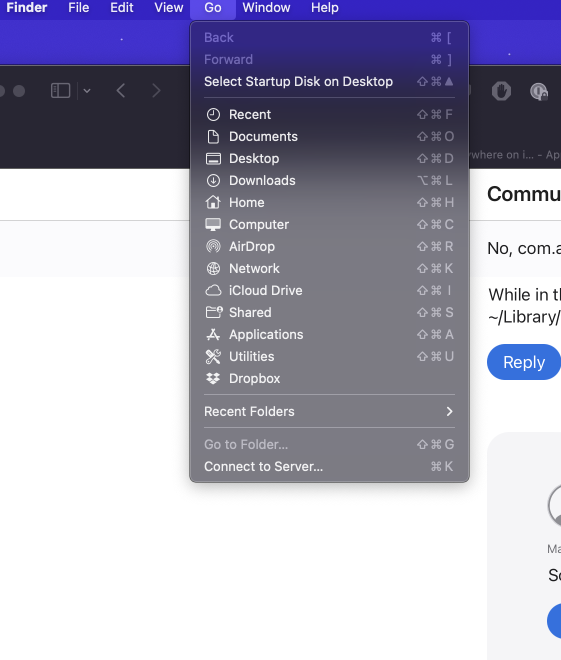This screenshot has width=561, height=660.
Task: Click the browser back arrow
Action: click(120, 90)
